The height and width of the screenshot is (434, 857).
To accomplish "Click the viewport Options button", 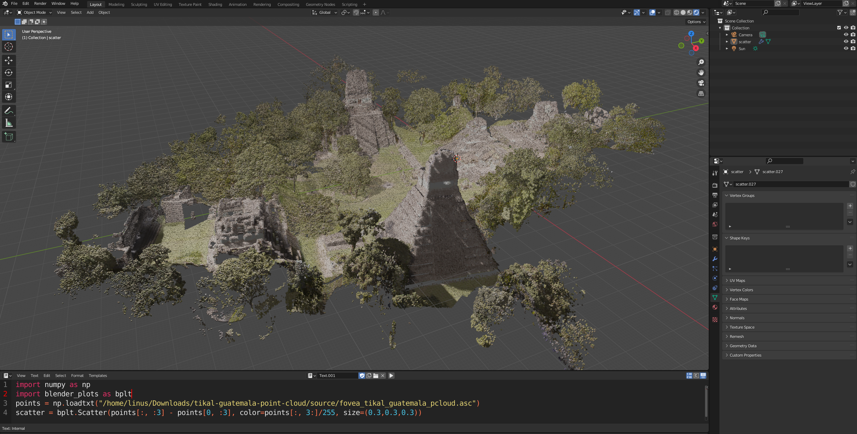I will (x=696, y=22).
